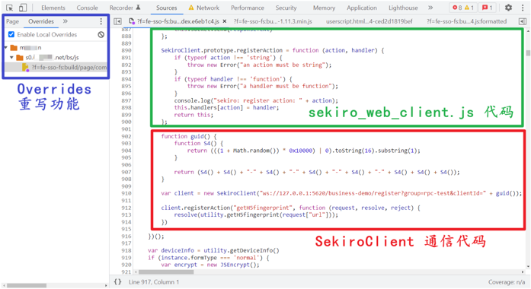This screenshot has width=531, height=289.
Task: Switch to the Page navigator tab
Action: [x=12, y=21]
